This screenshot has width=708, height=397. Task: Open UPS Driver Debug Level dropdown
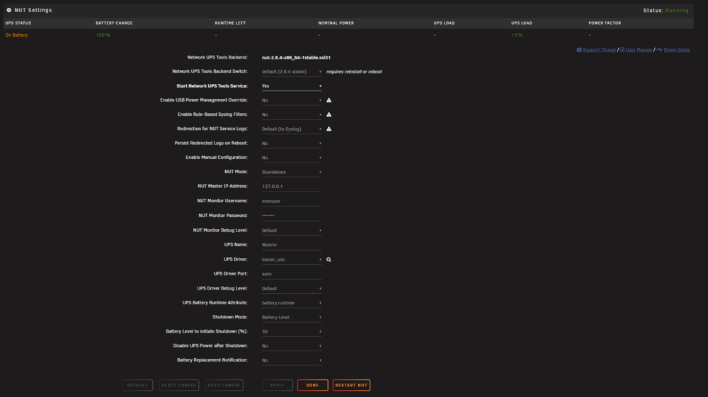click(x=292, y=288)
